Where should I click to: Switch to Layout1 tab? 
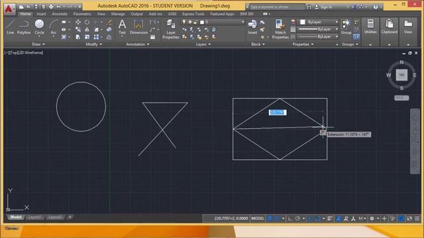tap(35, 218)
